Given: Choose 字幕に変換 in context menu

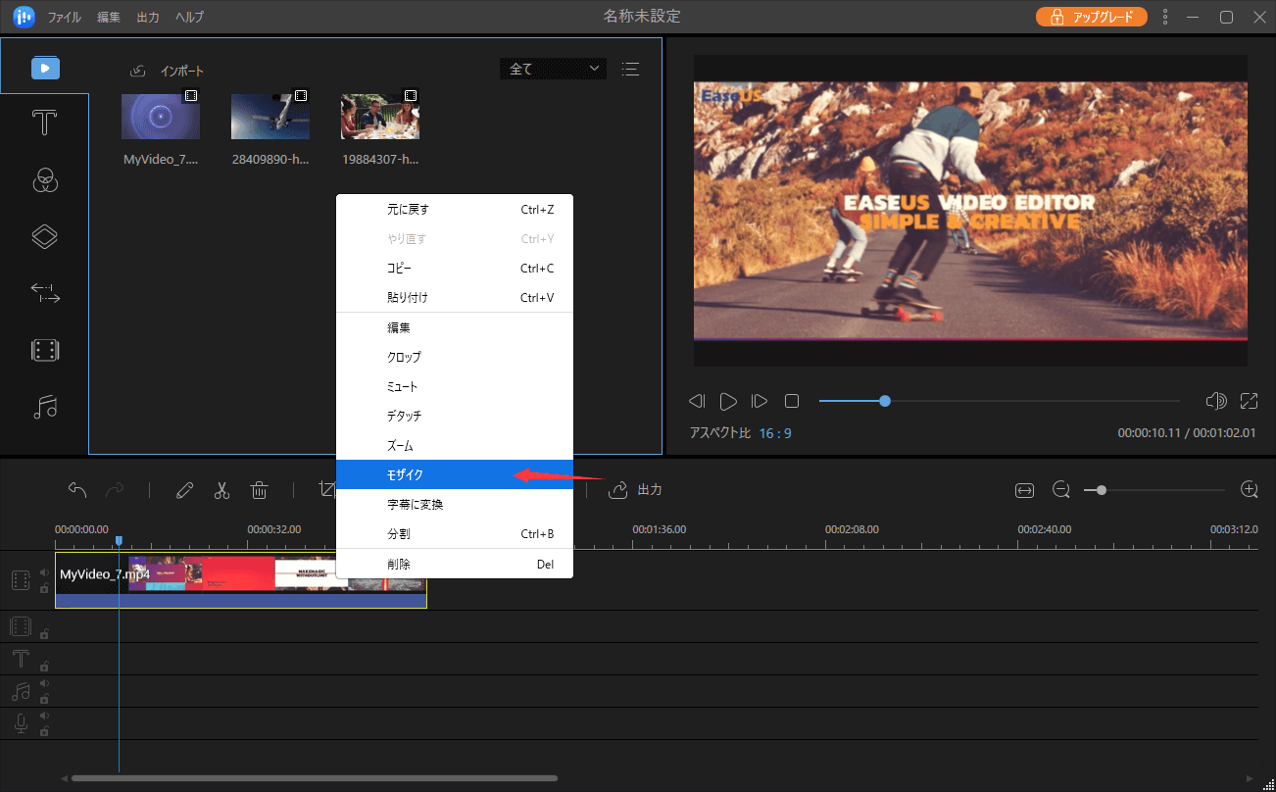Looking at the screenshot, I should click(455, 505).
